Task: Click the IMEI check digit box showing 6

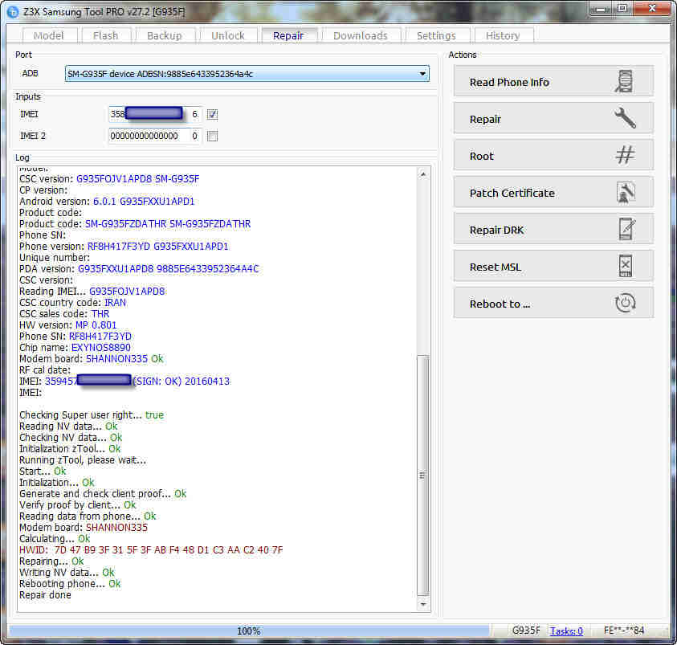Action: [x=194, y=114]
